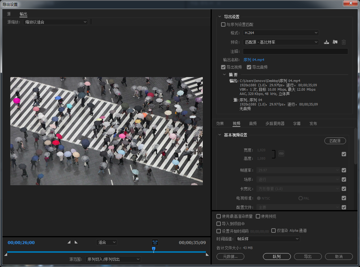This screenshot has width=360, height=267.
Task: Click the delete preset trash icon
Action: coord(344,42)
